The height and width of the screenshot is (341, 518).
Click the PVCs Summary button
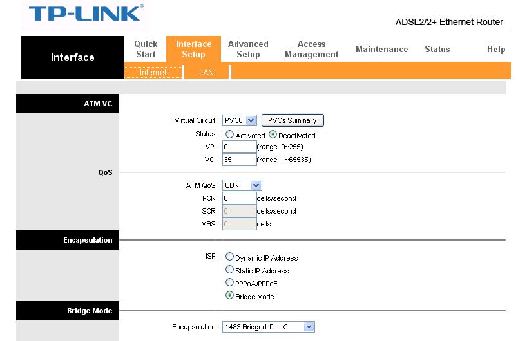coord(292,120)
